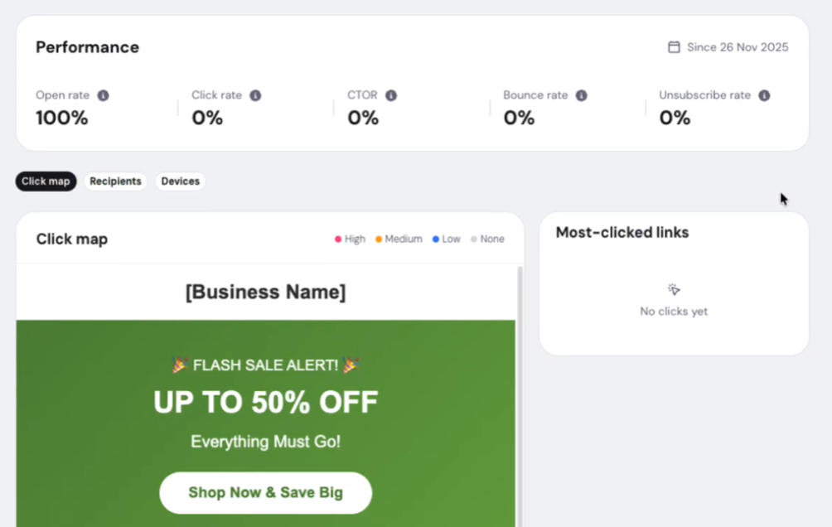Select the Click map tab
The width and height of the screenshot is (832, 527).
46,181
